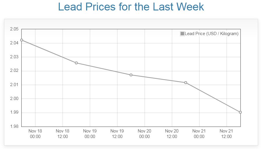Toggle the Lead Price (USD / Kilogram) legend label
This screenshot has width=261, height=149.
211,34
